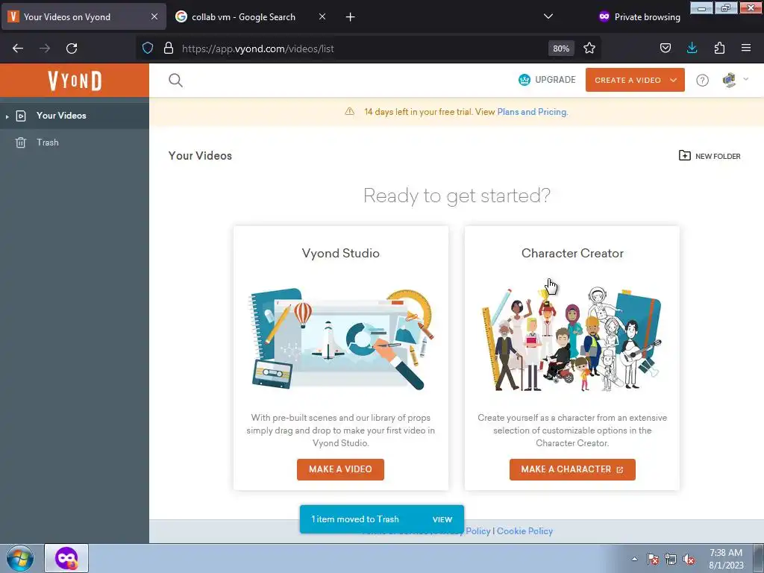The width and height of the screenshot is (764, 573).
Task: Show hidden system tray icons arrow
Action: (x=634, y=559)
